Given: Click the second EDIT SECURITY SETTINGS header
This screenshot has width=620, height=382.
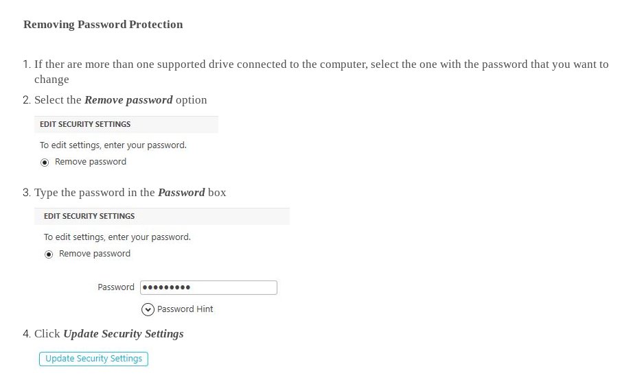Looking at the screenshot, I should (x=89, y=216).
